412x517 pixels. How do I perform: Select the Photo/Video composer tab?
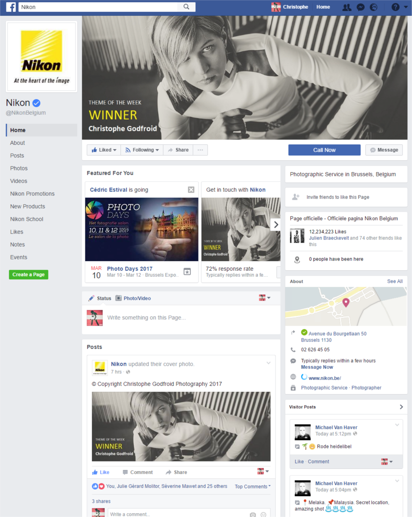133,298
